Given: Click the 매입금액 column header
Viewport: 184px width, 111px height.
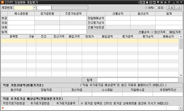Looking at the screenshot, I should [107, 37].
